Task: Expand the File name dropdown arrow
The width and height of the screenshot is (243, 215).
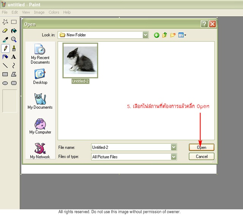Action: [x=174, y=147]
